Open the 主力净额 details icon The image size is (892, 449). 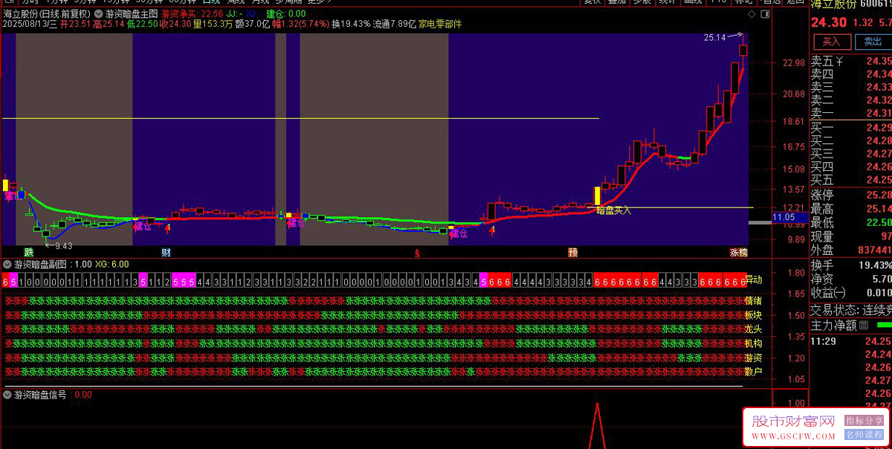tap(864, 326)
